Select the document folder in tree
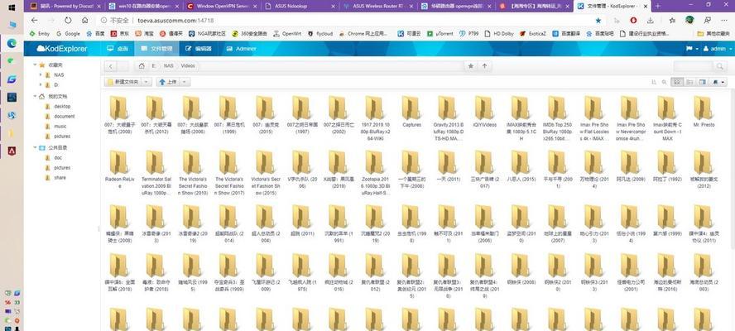The image size is (735, 331). pos(65,117)
